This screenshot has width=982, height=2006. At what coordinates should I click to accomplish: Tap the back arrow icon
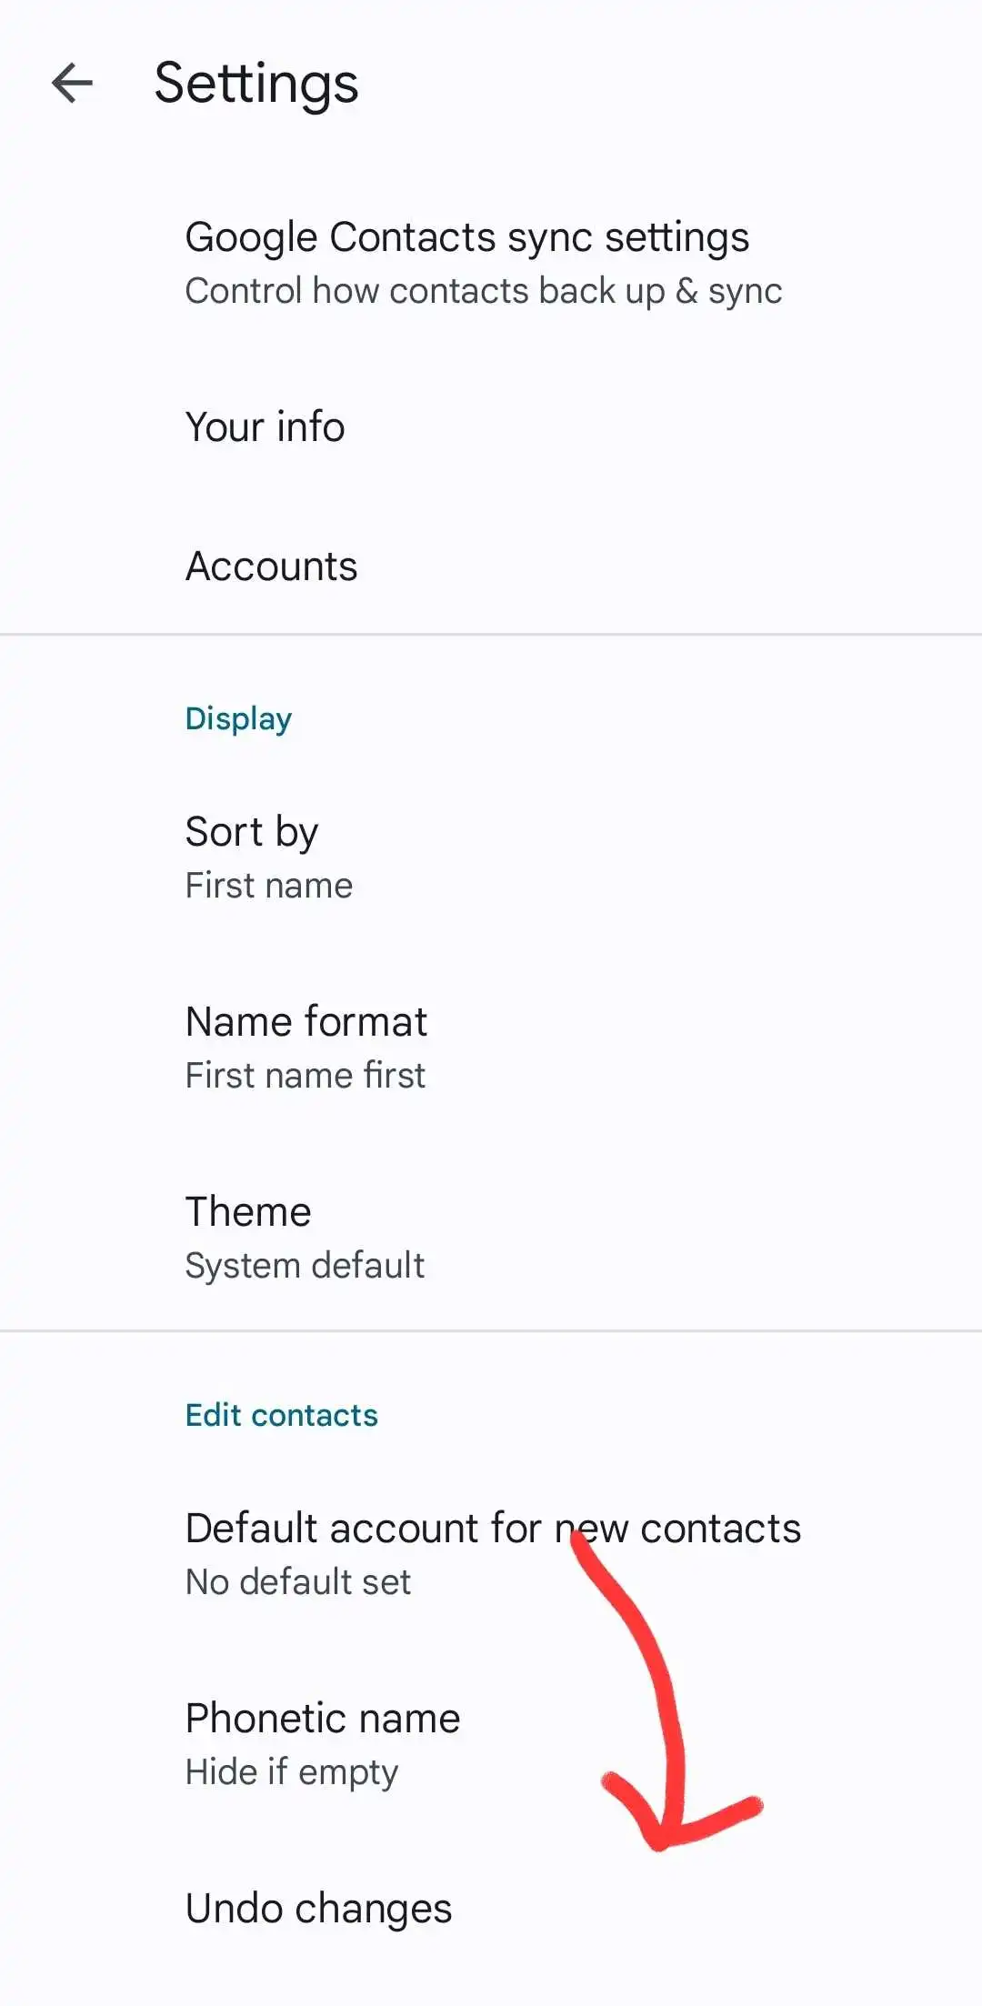pos(73,84)
